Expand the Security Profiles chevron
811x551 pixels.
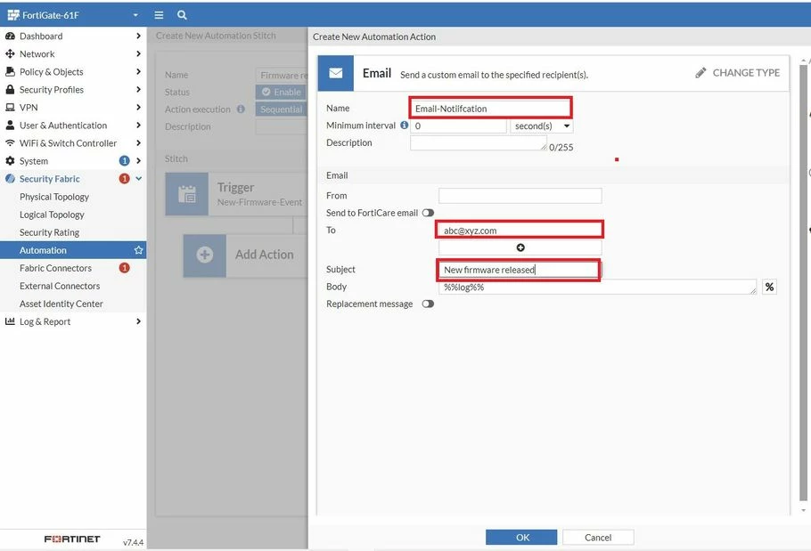(138, 89)
